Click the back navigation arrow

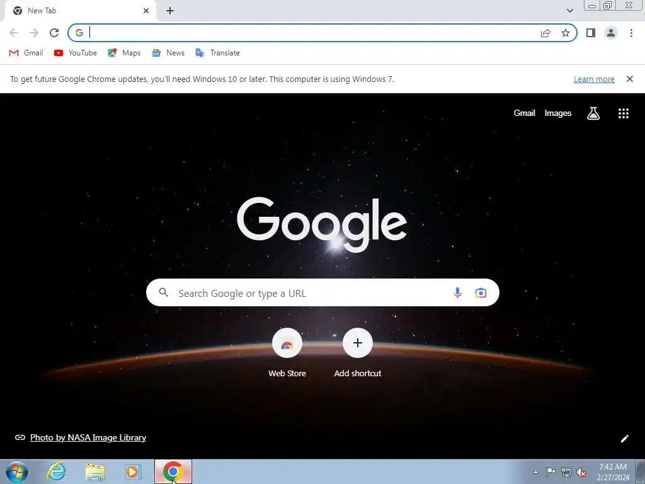tap(14, 33)
